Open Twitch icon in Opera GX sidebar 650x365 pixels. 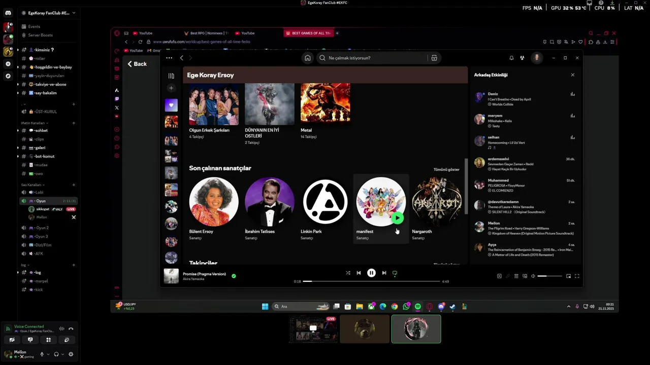(117, 99)
